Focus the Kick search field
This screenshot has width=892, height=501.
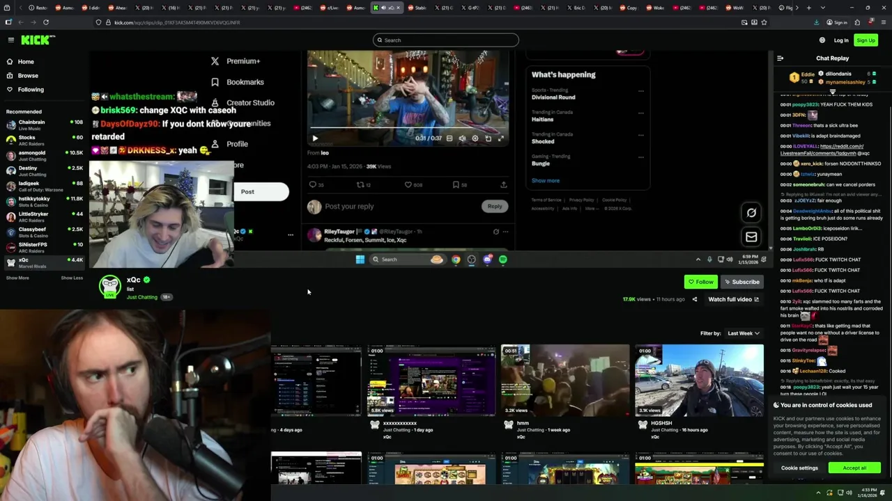(x=446, y=40)
